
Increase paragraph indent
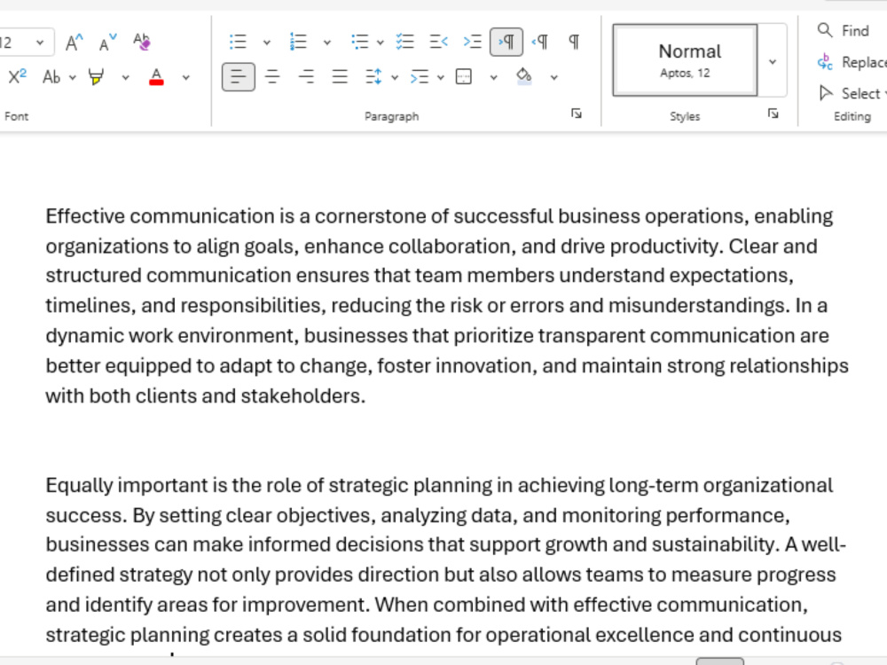(x=473, y=42)
